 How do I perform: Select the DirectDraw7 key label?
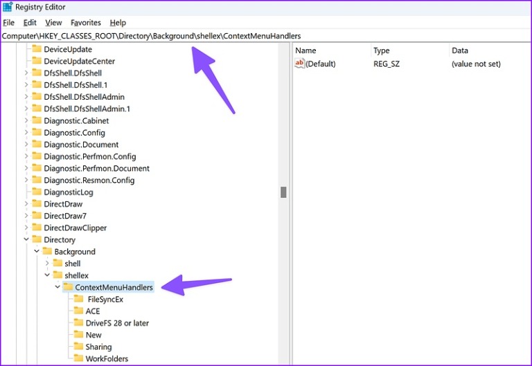pyautogui.click(x=65, y=216)
